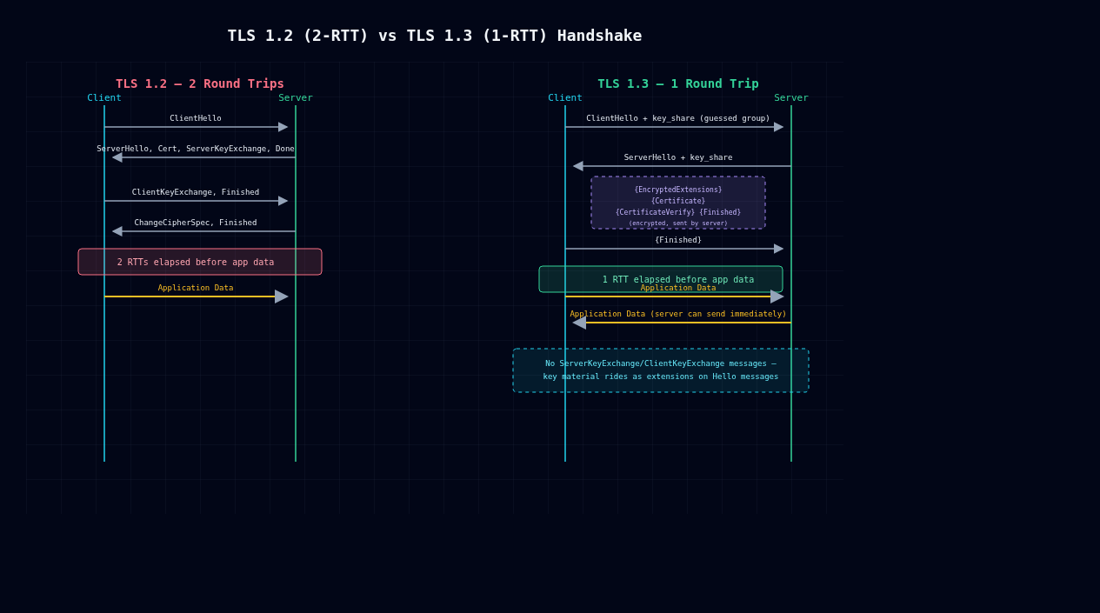Click the "{CertificateVerify} {Finished}" line
This screenshot has height=613, width=1100.
[x=678, y=212]
